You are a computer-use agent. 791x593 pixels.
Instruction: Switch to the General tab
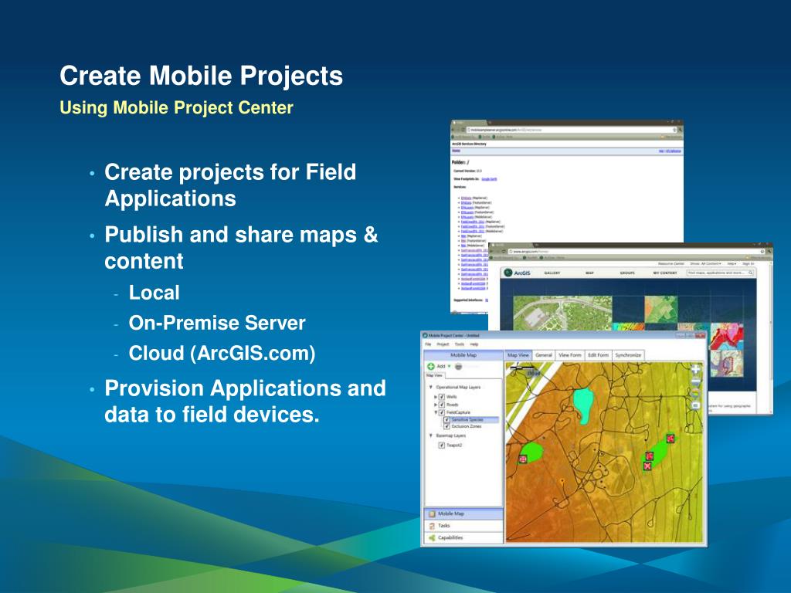coord(543,355)
